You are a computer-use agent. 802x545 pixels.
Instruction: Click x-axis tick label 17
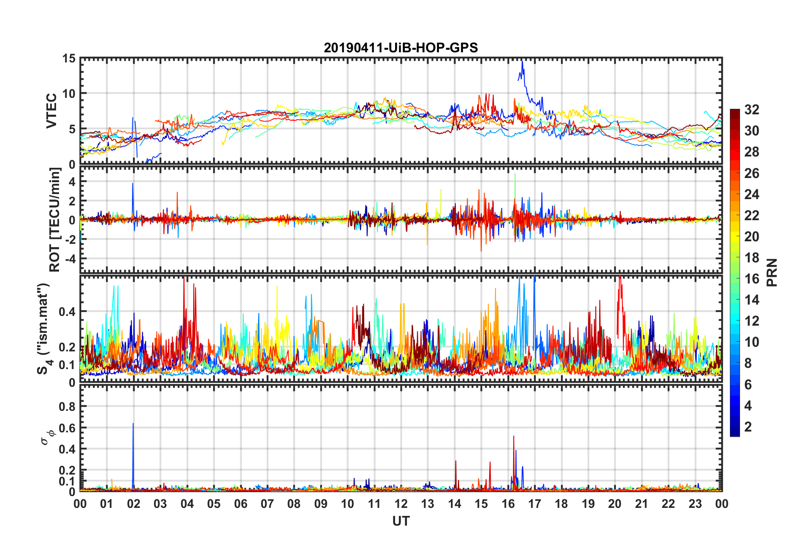[x=534, y=504]
